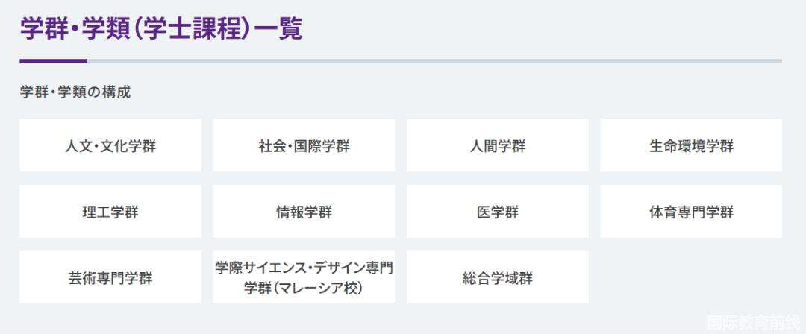Open 体育専門学群 card
The image size is (806, 334).
pyautogui.click(x=691, y=212)
